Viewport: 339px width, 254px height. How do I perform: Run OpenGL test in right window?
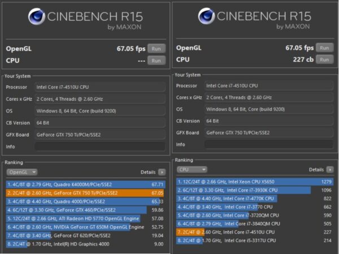[x=324, y=48]
